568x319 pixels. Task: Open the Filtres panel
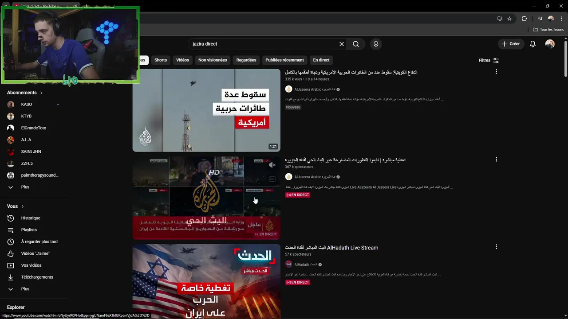click(489, 60)
